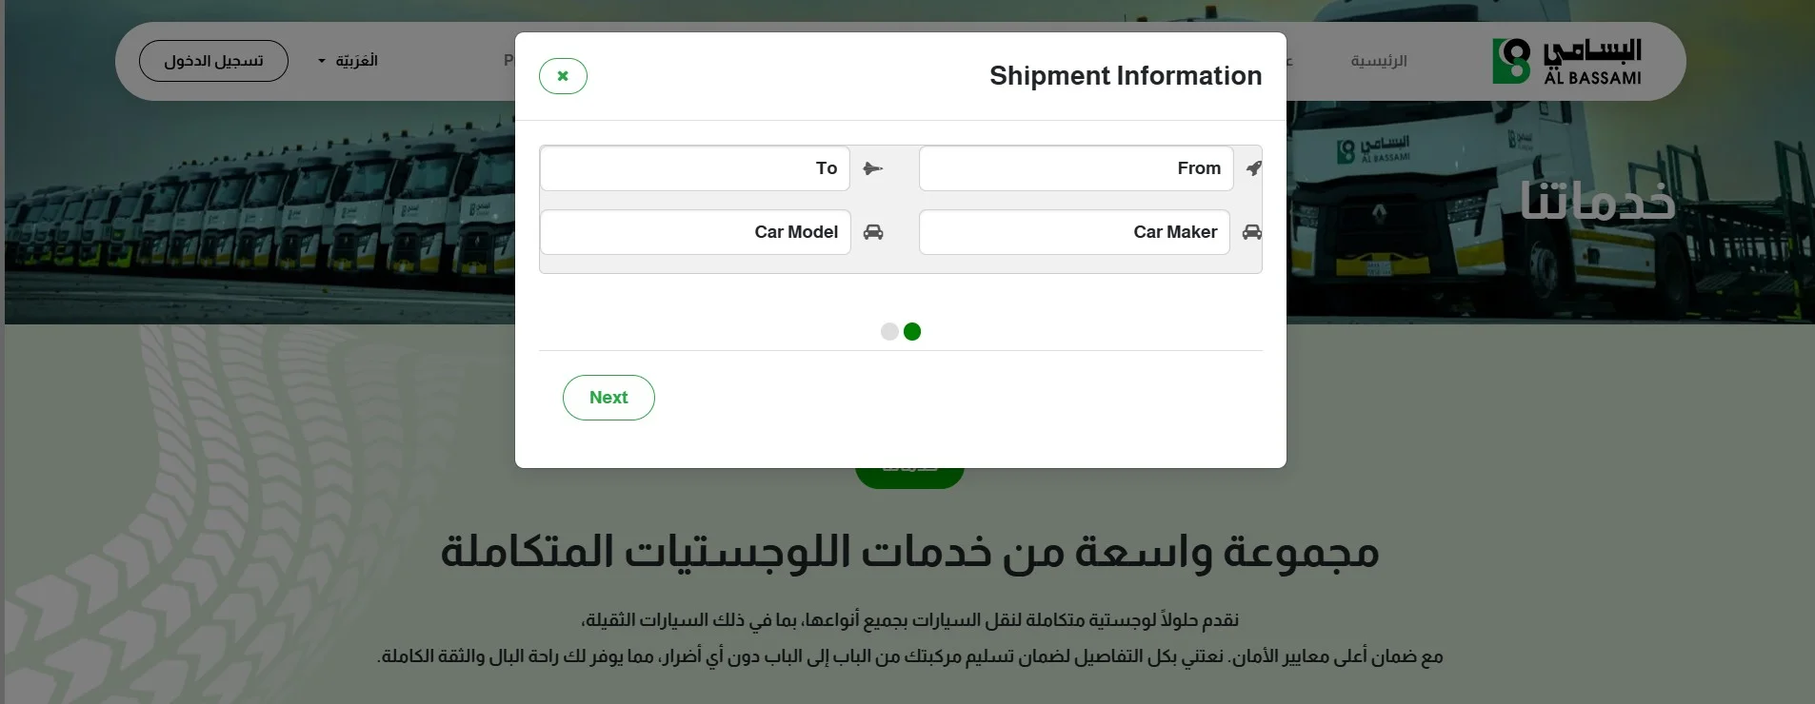The height and width of the screenshot is (704, 1815).
Task: Focus the Car Model input field
Action: point(695,232)
